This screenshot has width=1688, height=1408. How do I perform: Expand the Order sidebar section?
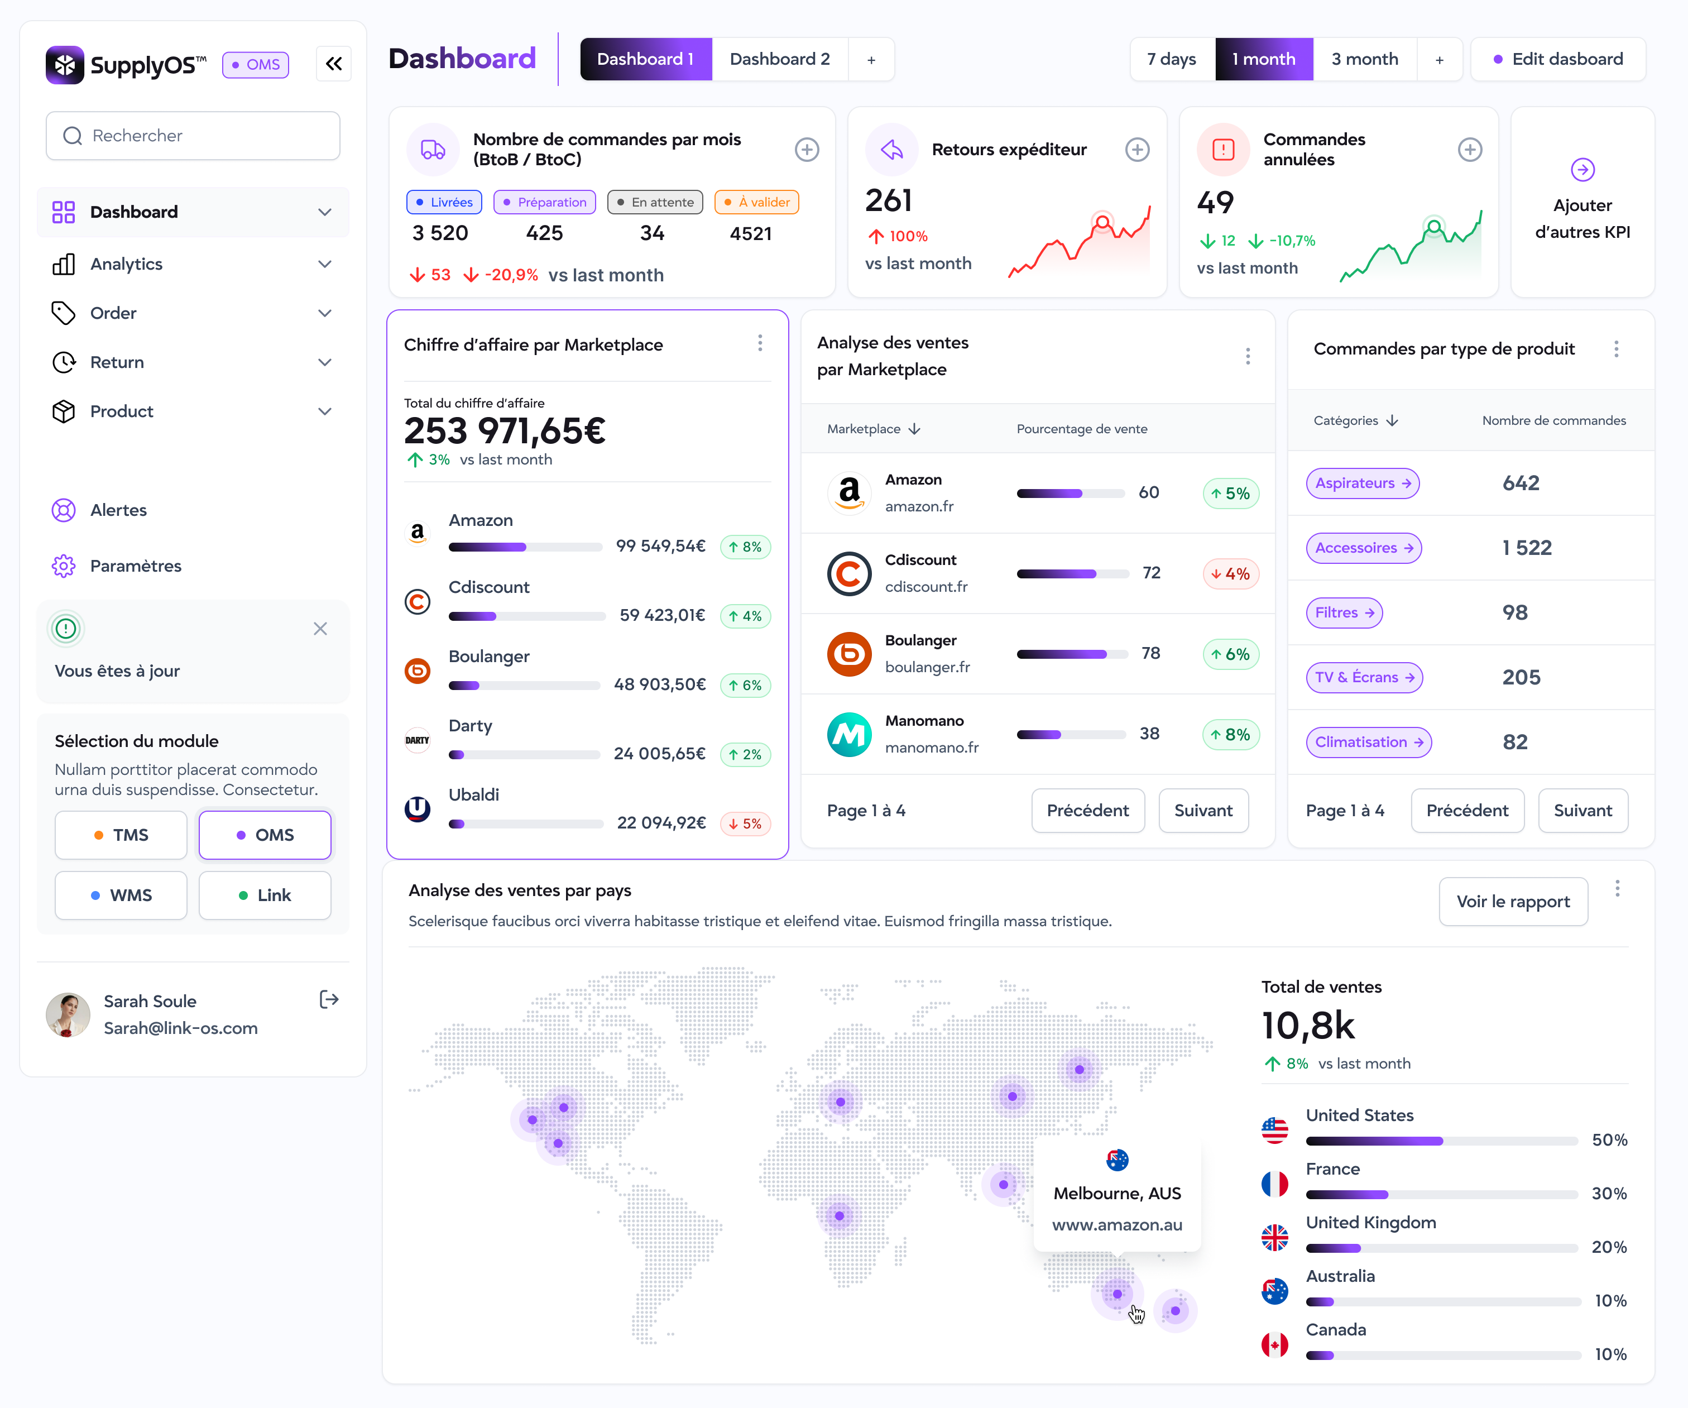tap(324, 314)
